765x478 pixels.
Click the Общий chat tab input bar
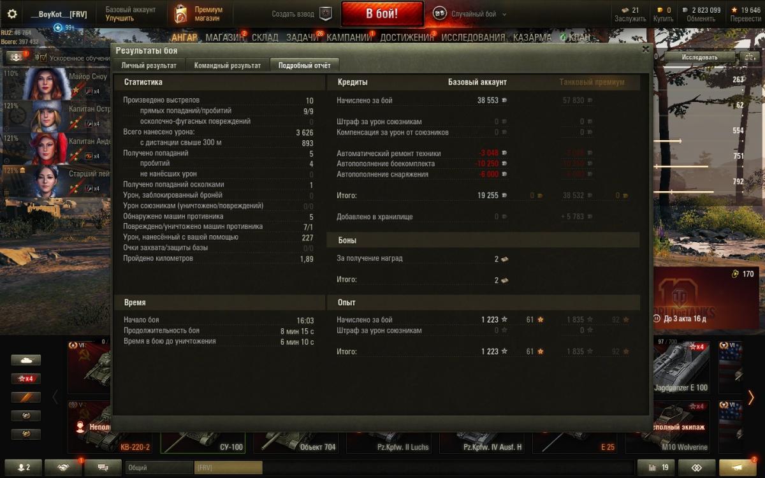coord(159,467)
